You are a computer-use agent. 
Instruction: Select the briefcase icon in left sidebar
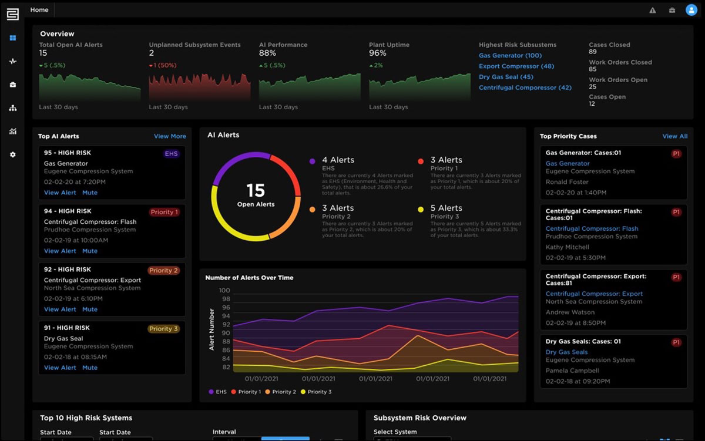13,85
